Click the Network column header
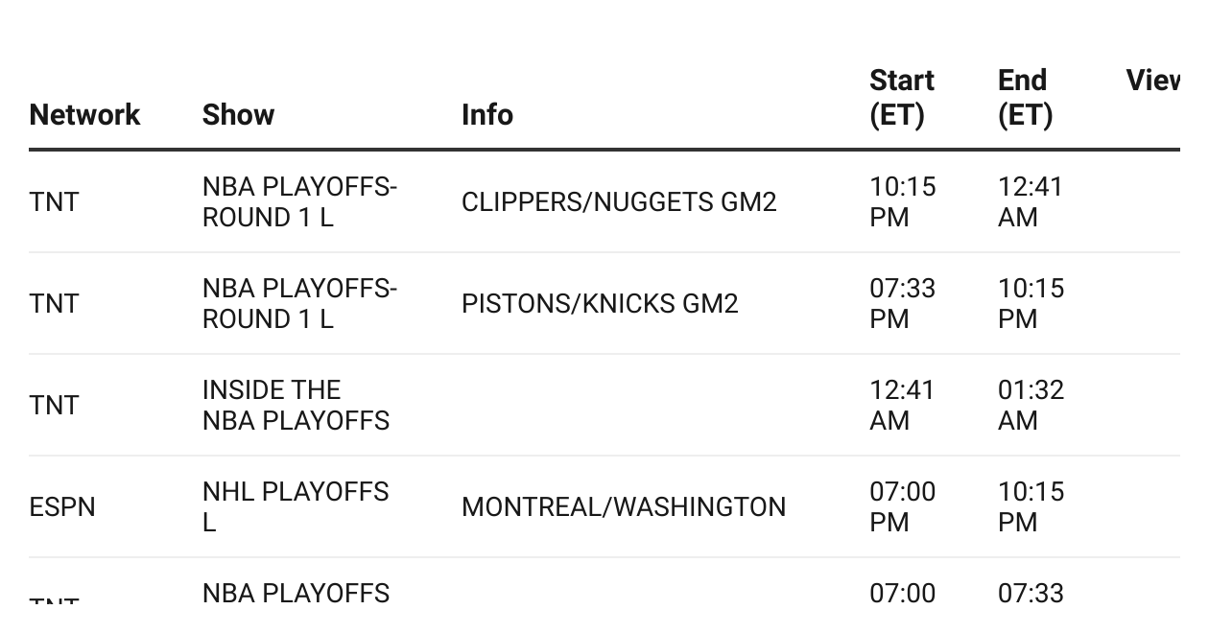The image size is (1209, 633). [x=84, y=115]
